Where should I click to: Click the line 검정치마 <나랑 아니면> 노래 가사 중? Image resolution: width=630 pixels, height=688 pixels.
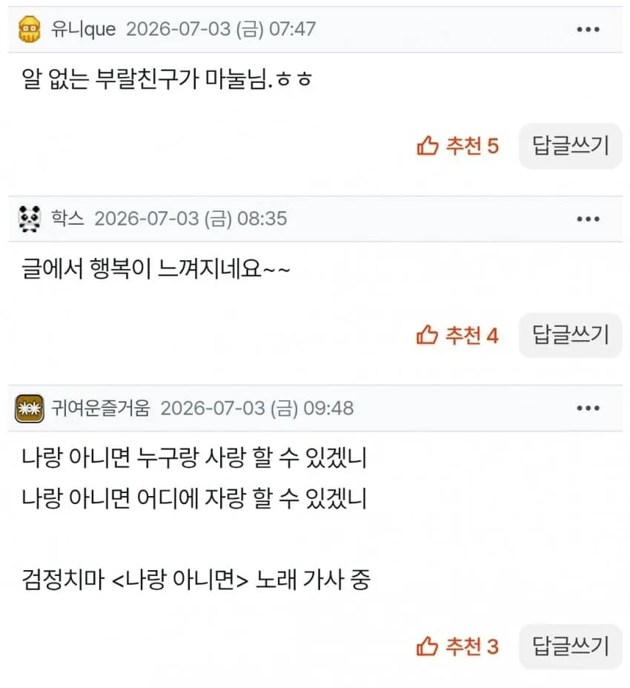pyautogui.click(x=196, y=579)
